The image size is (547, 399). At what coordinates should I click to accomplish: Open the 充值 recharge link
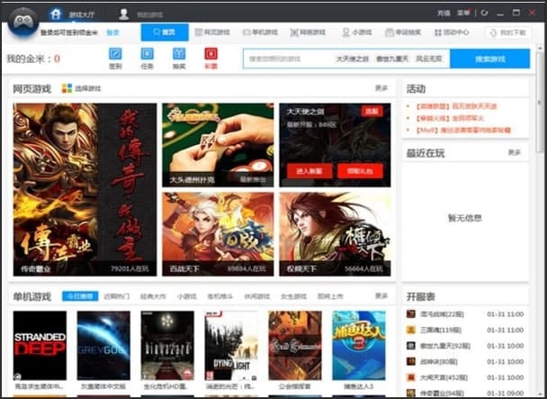tap(444, 14)
